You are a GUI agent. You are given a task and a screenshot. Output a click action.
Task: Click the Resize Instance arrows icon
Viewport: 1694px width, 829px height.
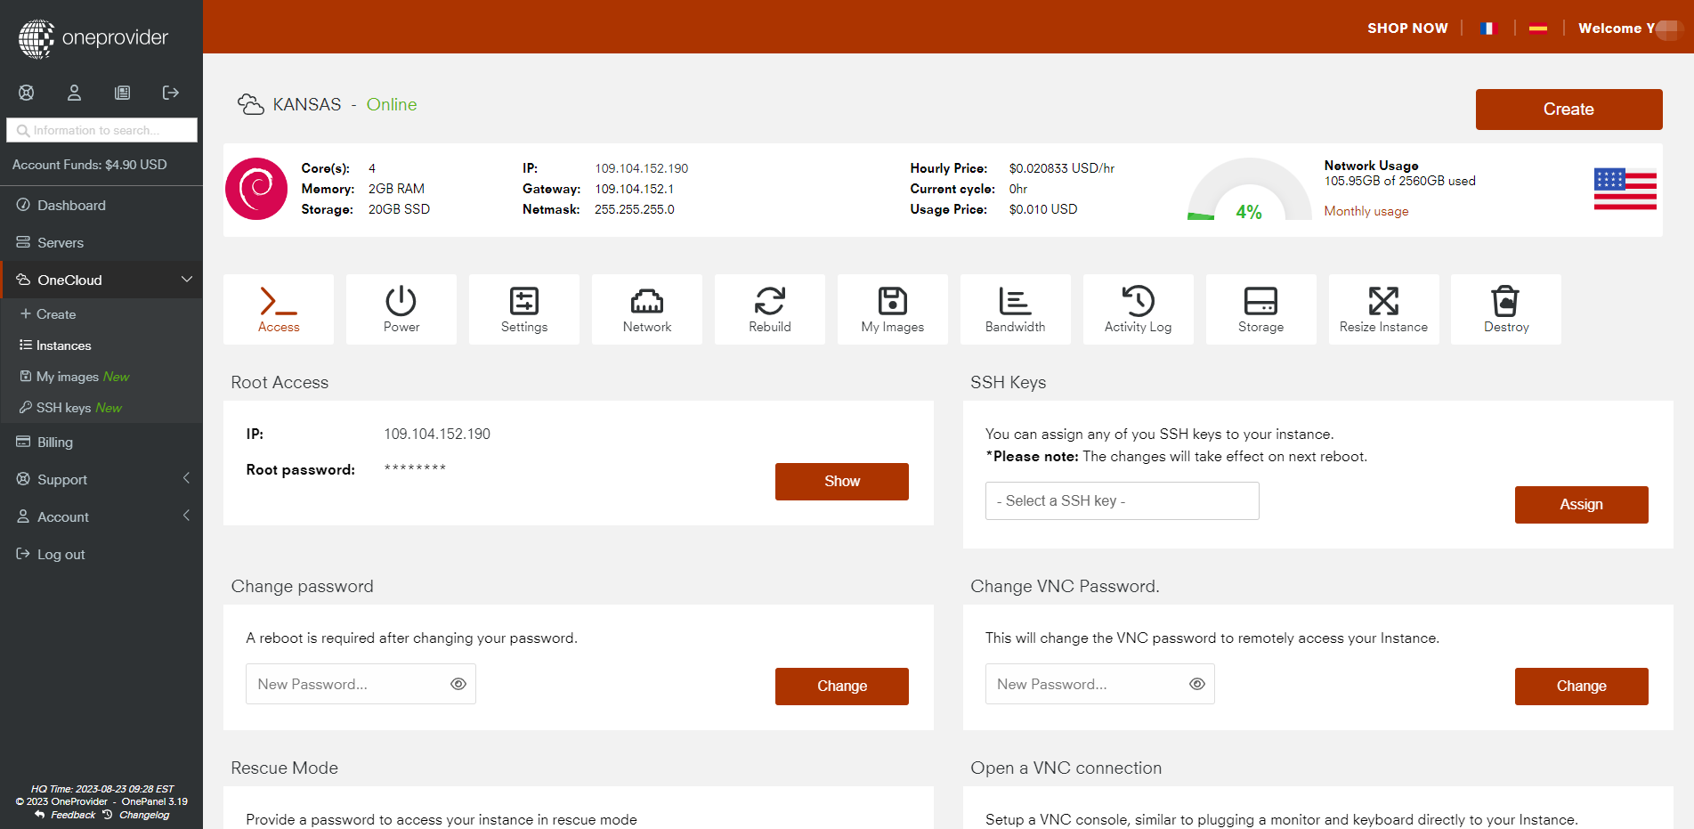pyautogui.click(x=1383, y=301)
